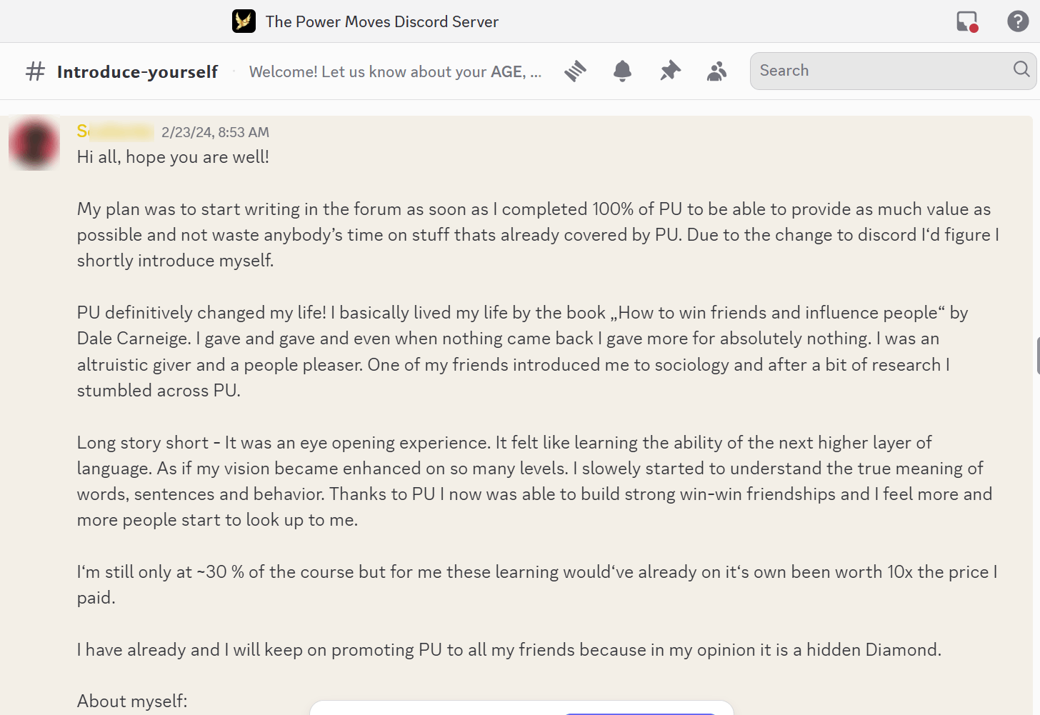Click the server title "The Power Moves Discord Server"
1040x715 pixels.
(381, 21)
